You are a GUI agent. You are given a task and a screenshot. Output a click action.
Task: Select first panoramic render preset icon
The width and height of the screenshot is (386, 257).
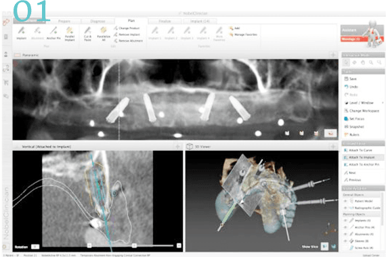[287, 133]
